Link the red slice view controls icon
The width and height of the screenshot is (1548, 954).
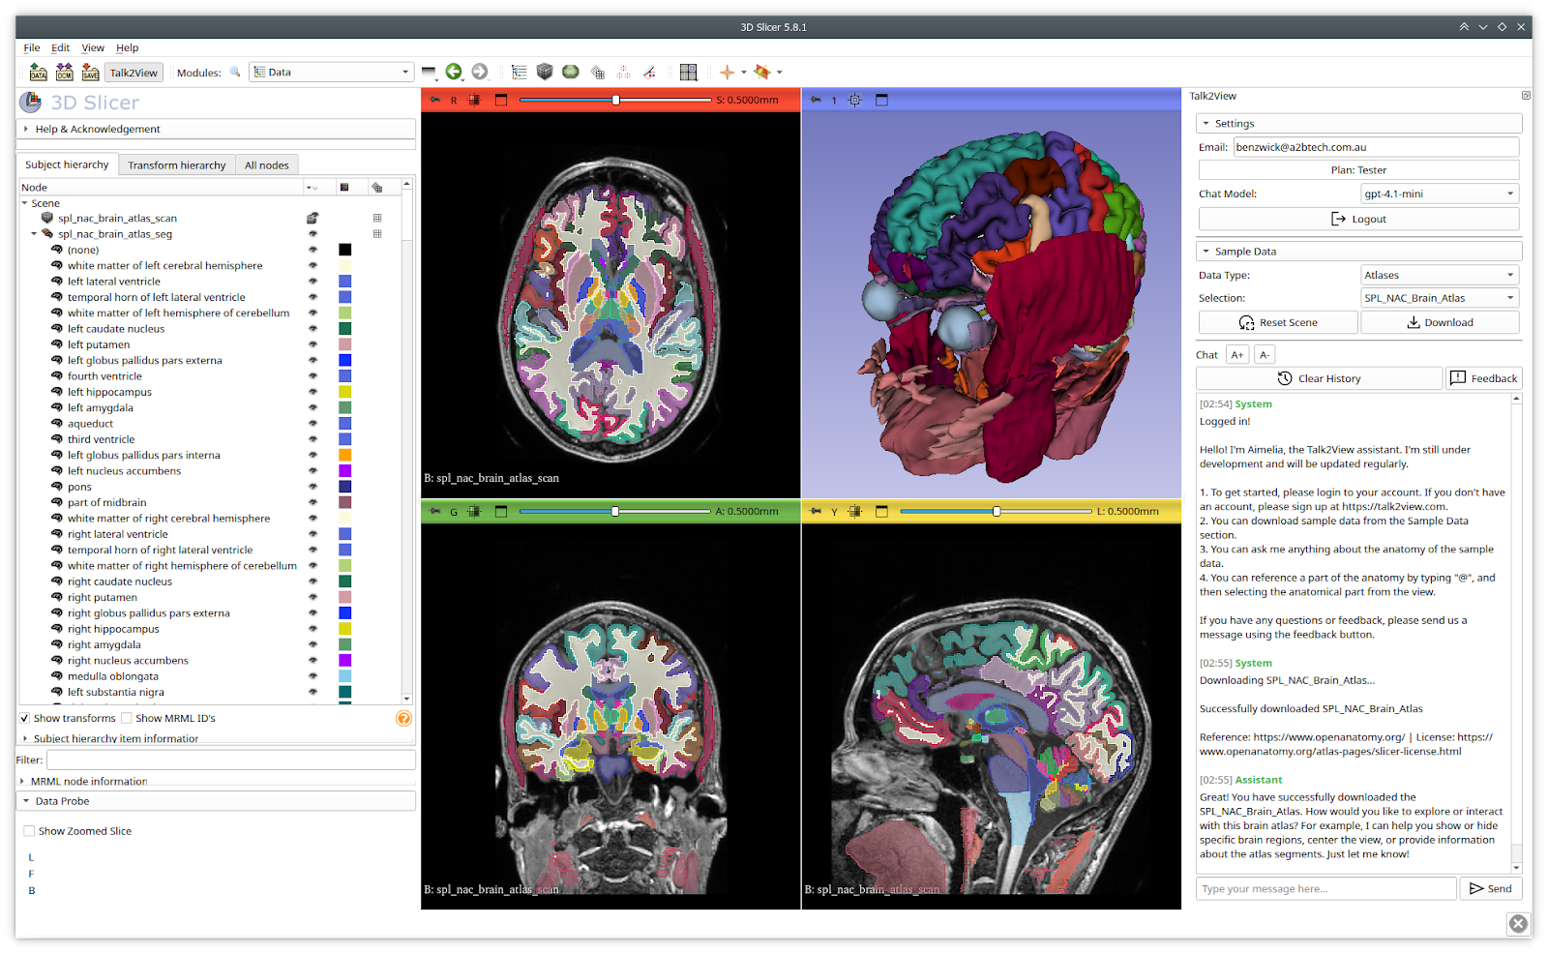point(474,101)
